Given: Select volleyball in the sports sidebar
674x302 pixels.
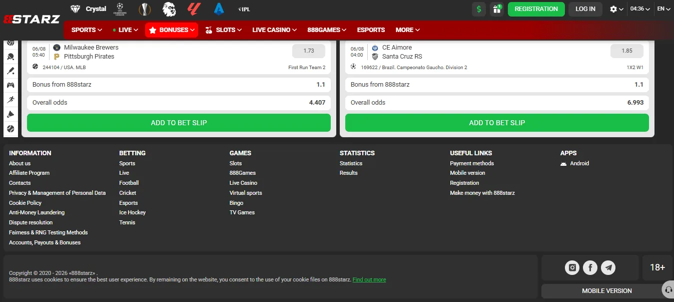Looking at the screenshot, I should (x=11, y=43).
